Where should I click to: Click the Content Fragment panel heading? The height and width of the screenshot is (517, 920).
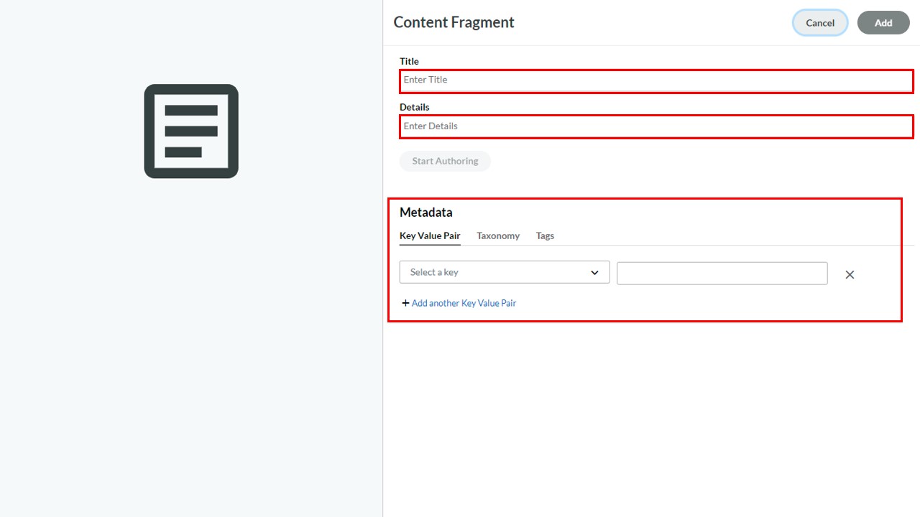tap(454, 22)
